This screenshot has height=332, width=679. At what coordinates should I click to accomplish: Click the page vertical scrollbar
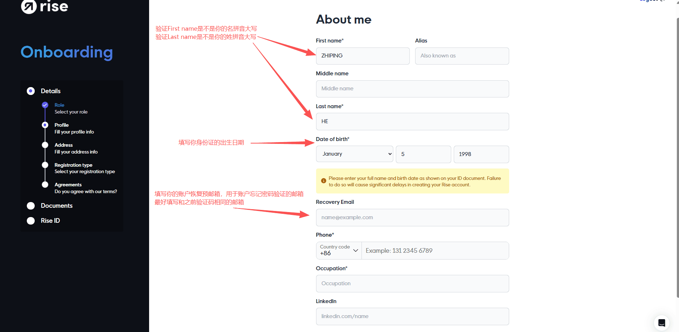coord(677,157)
